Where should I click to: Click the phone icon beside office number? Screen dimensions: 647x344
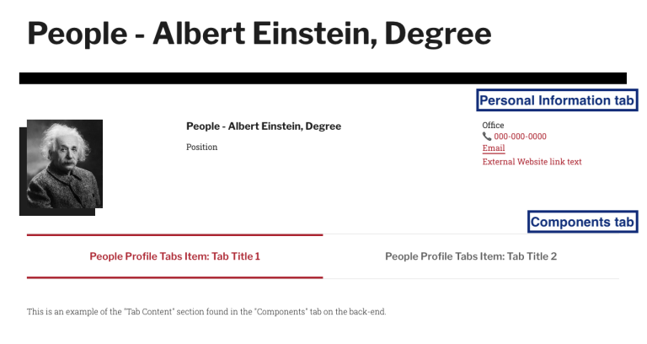[487, 137]
